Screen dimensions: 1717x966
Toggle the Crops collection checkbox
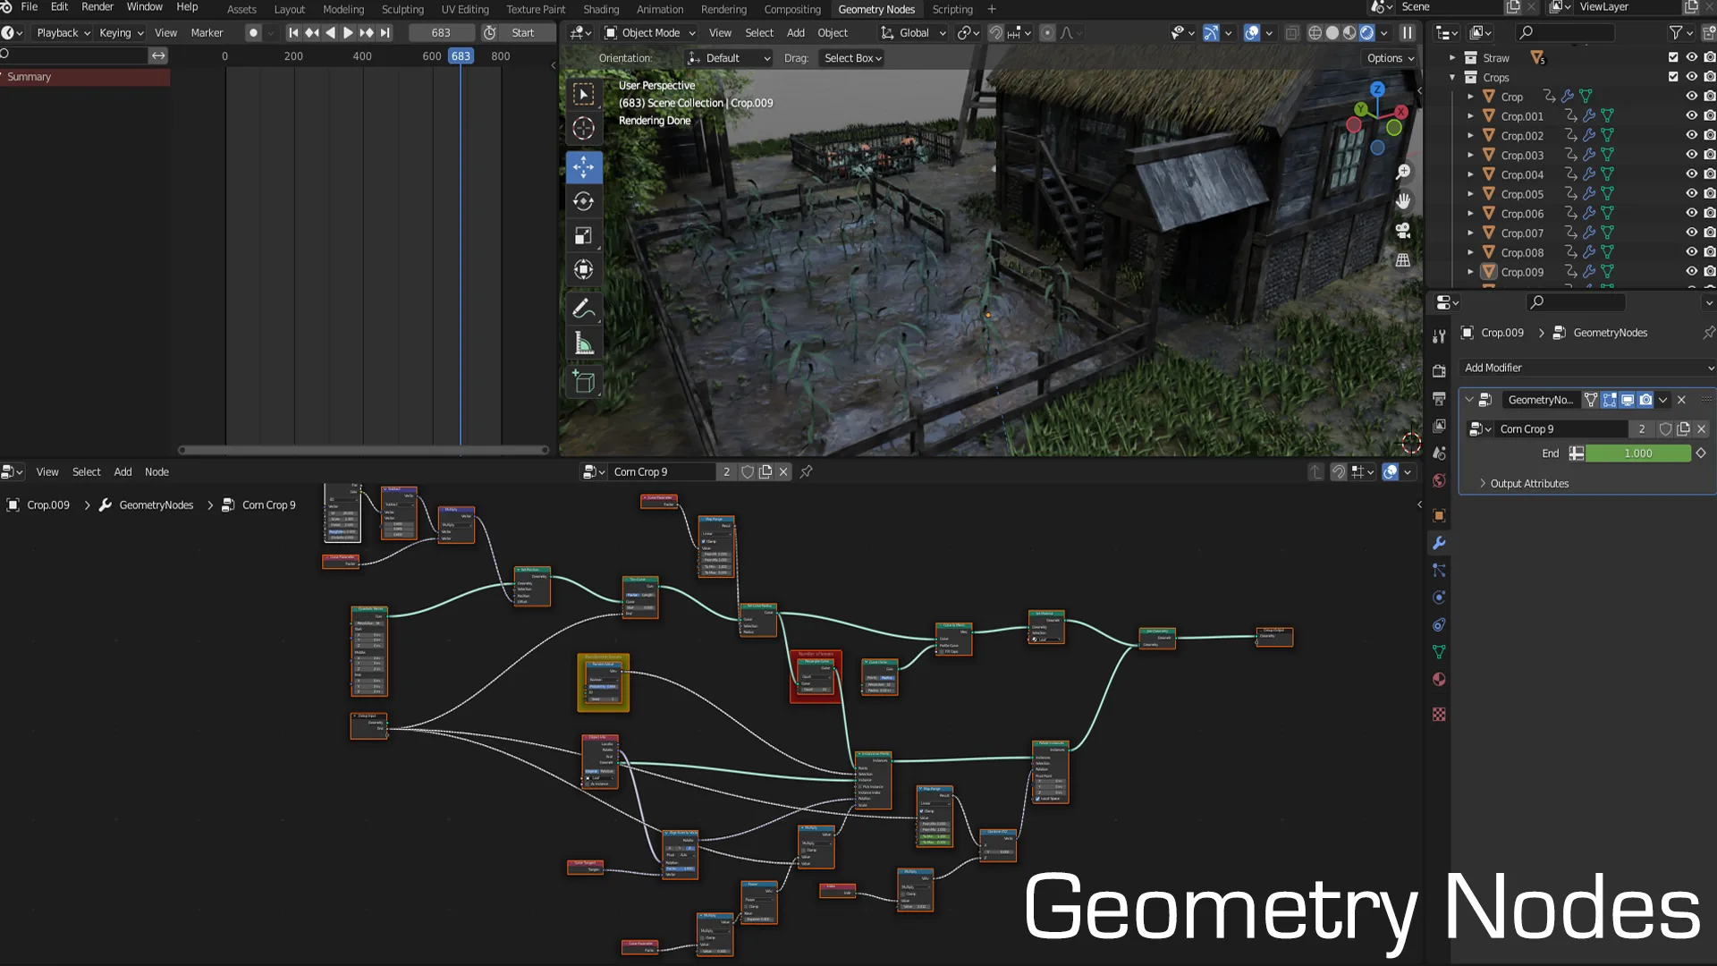tap(1671, 77)
